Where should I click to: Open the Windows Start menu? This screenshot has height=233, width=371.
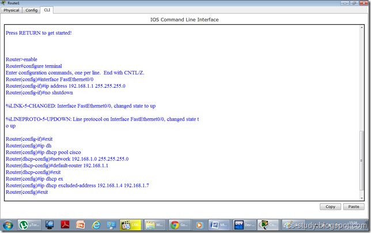coord(8,225)
